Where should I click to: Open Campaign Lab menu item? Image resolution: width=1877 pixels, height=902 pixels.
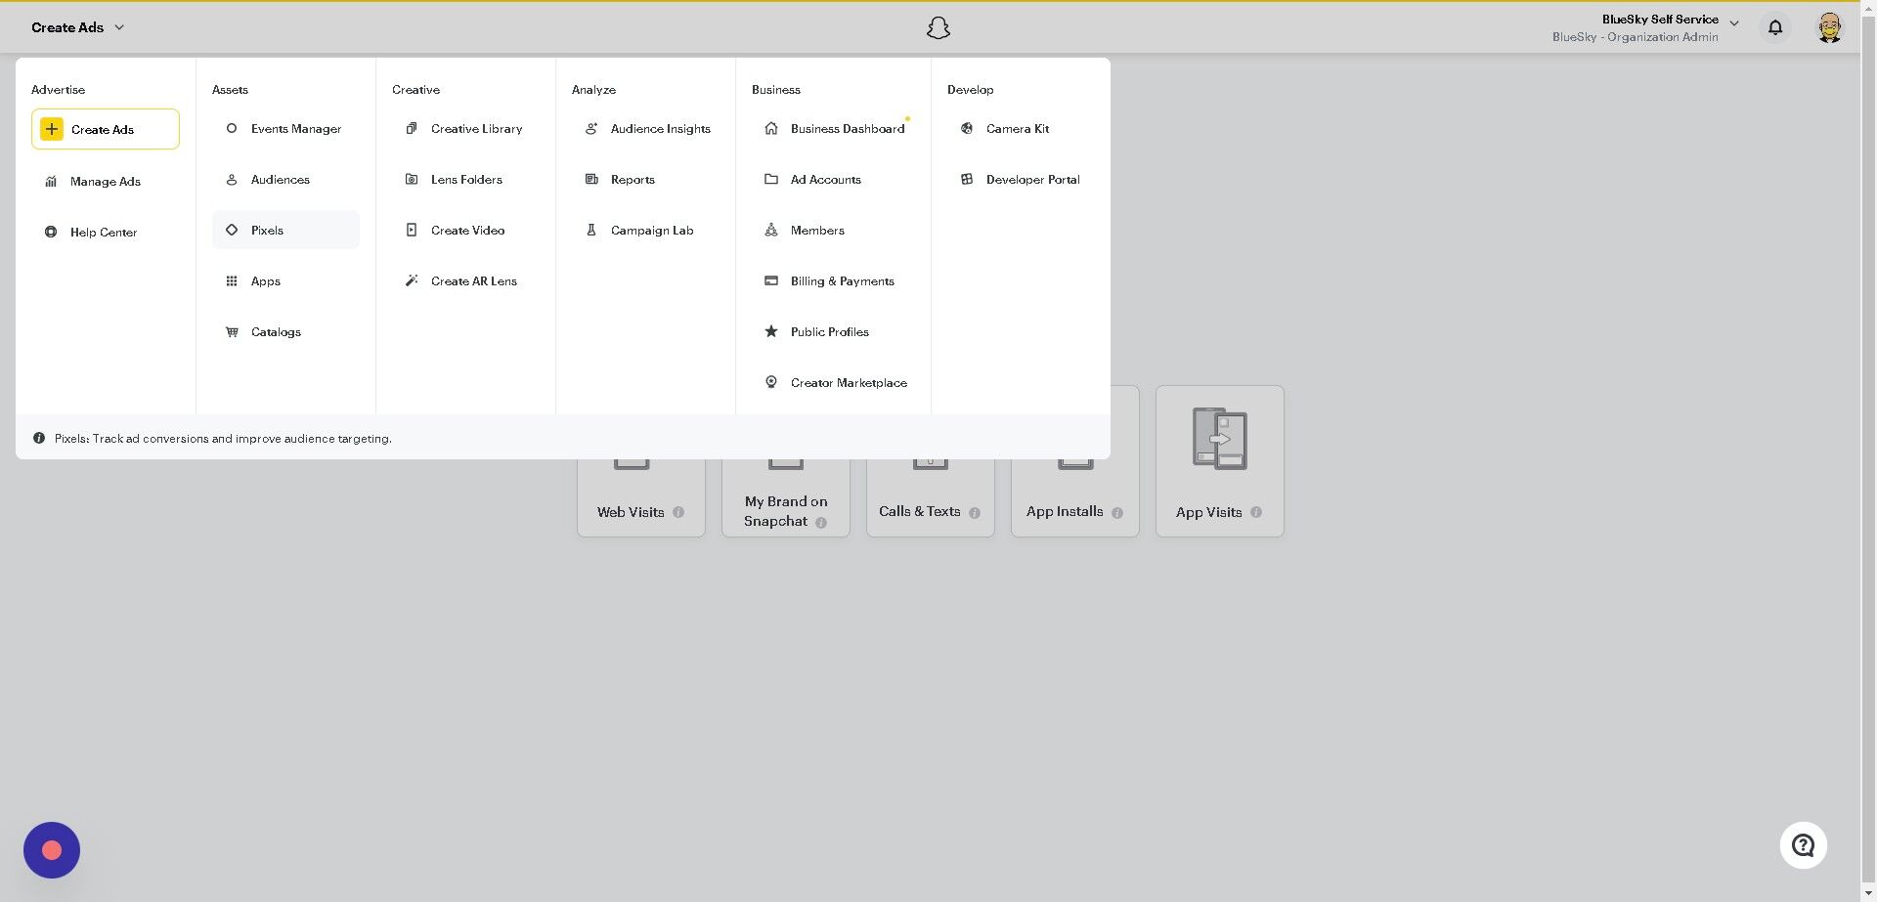[x=645, y=231]
